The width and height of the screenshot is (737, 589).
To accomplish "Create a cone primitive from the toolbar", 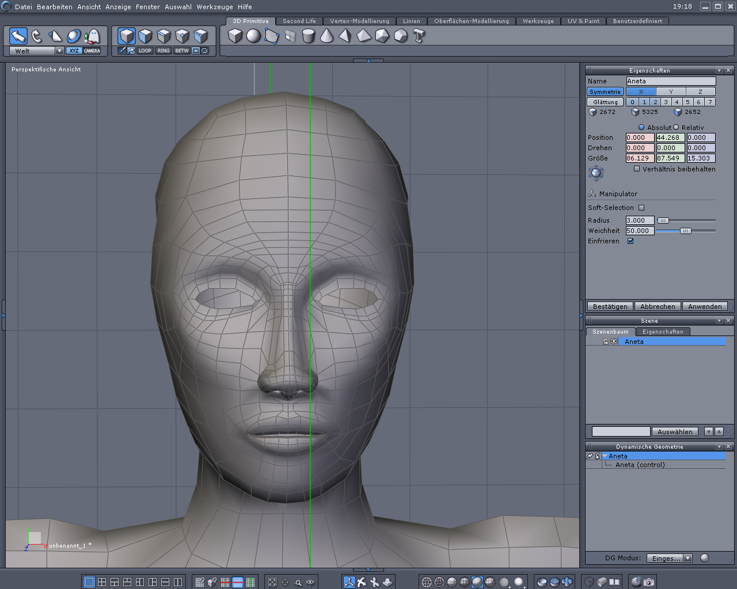I will [x=326, y=36].
